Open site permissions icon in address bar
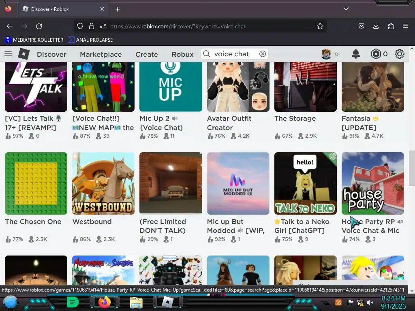Image resolution: width=415 pixels, height=311 pixels. (103, 26)
